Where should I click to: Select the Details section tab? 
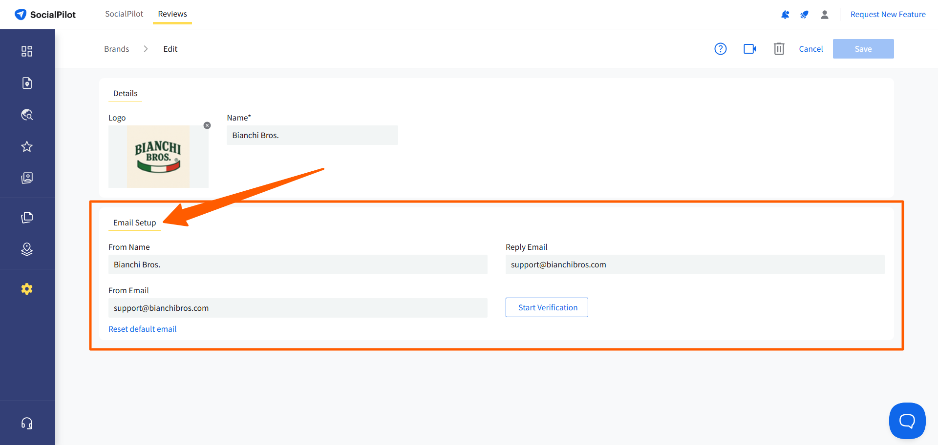[x=126, y=93]
